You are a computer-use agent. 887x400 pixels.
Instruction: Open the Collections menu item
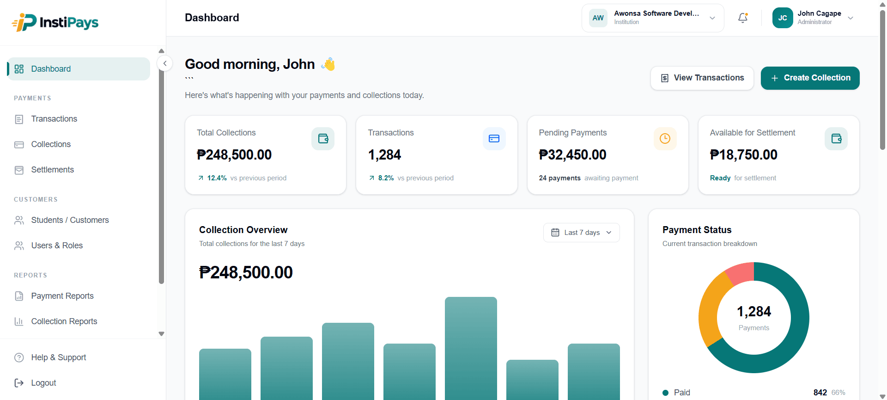click(79, 144)
